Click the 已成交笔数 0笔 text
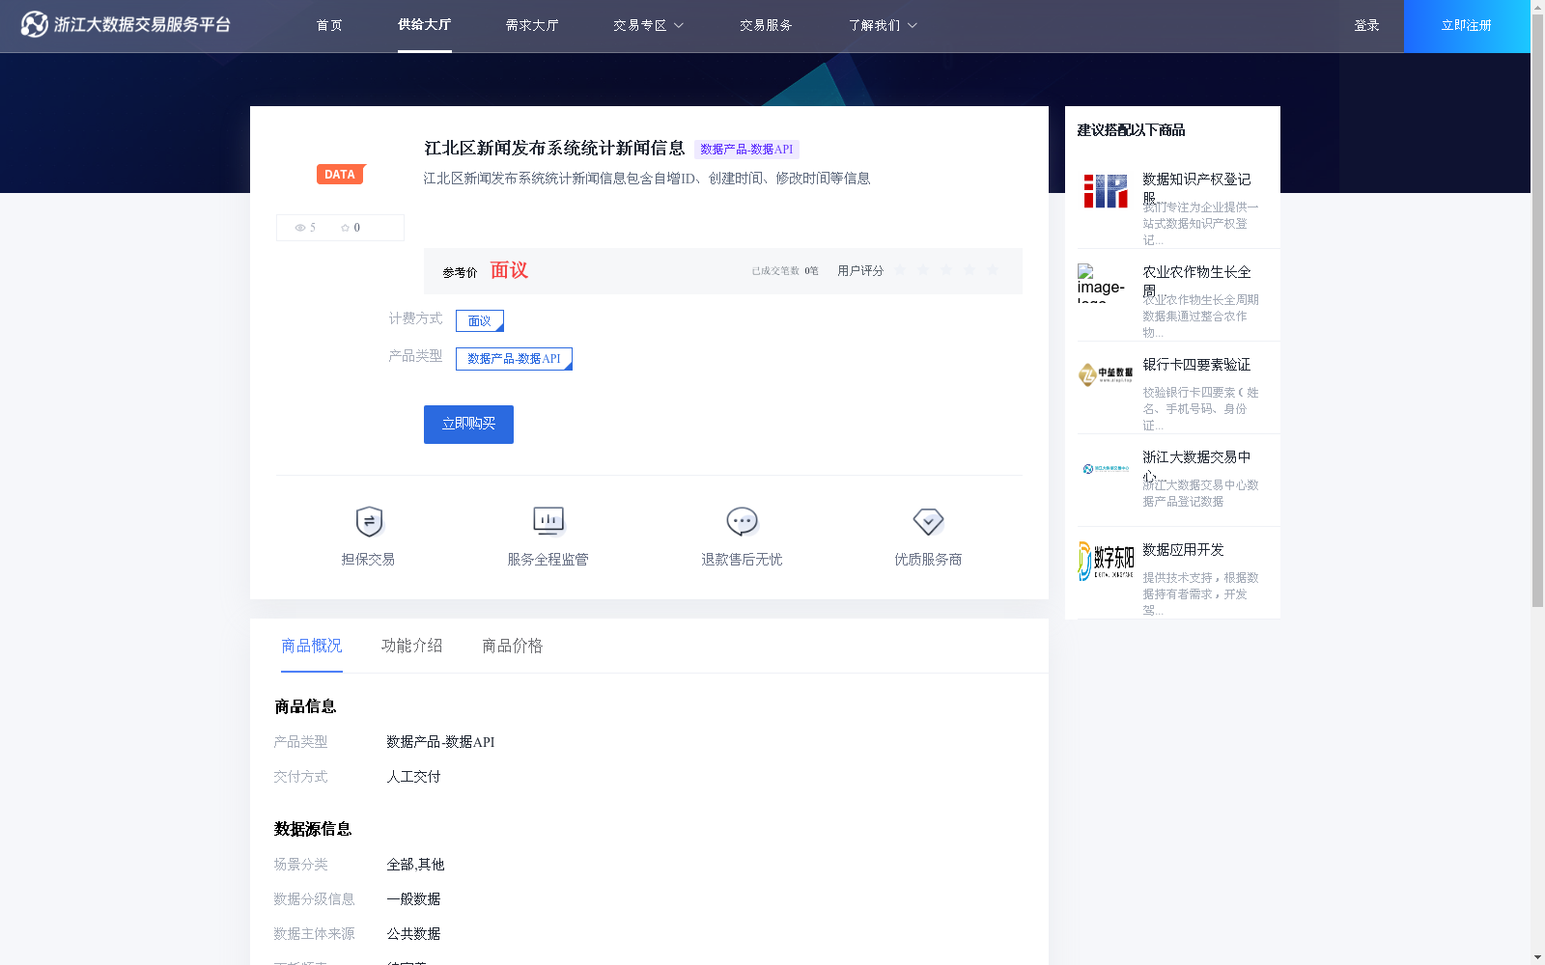This screenshot has width=1545, height=965. click(785, 271)
